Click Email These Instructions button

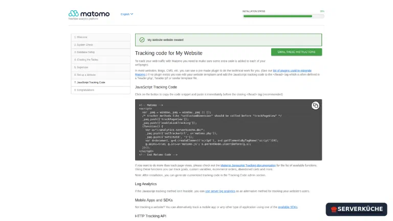[x=296, y=52]
